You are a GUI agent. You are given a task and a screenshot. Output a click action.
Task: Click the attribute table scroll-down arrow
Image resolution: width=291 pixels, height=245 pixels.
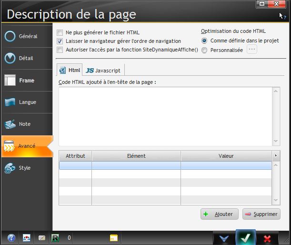pyautogui.click(x=276, y=200)
